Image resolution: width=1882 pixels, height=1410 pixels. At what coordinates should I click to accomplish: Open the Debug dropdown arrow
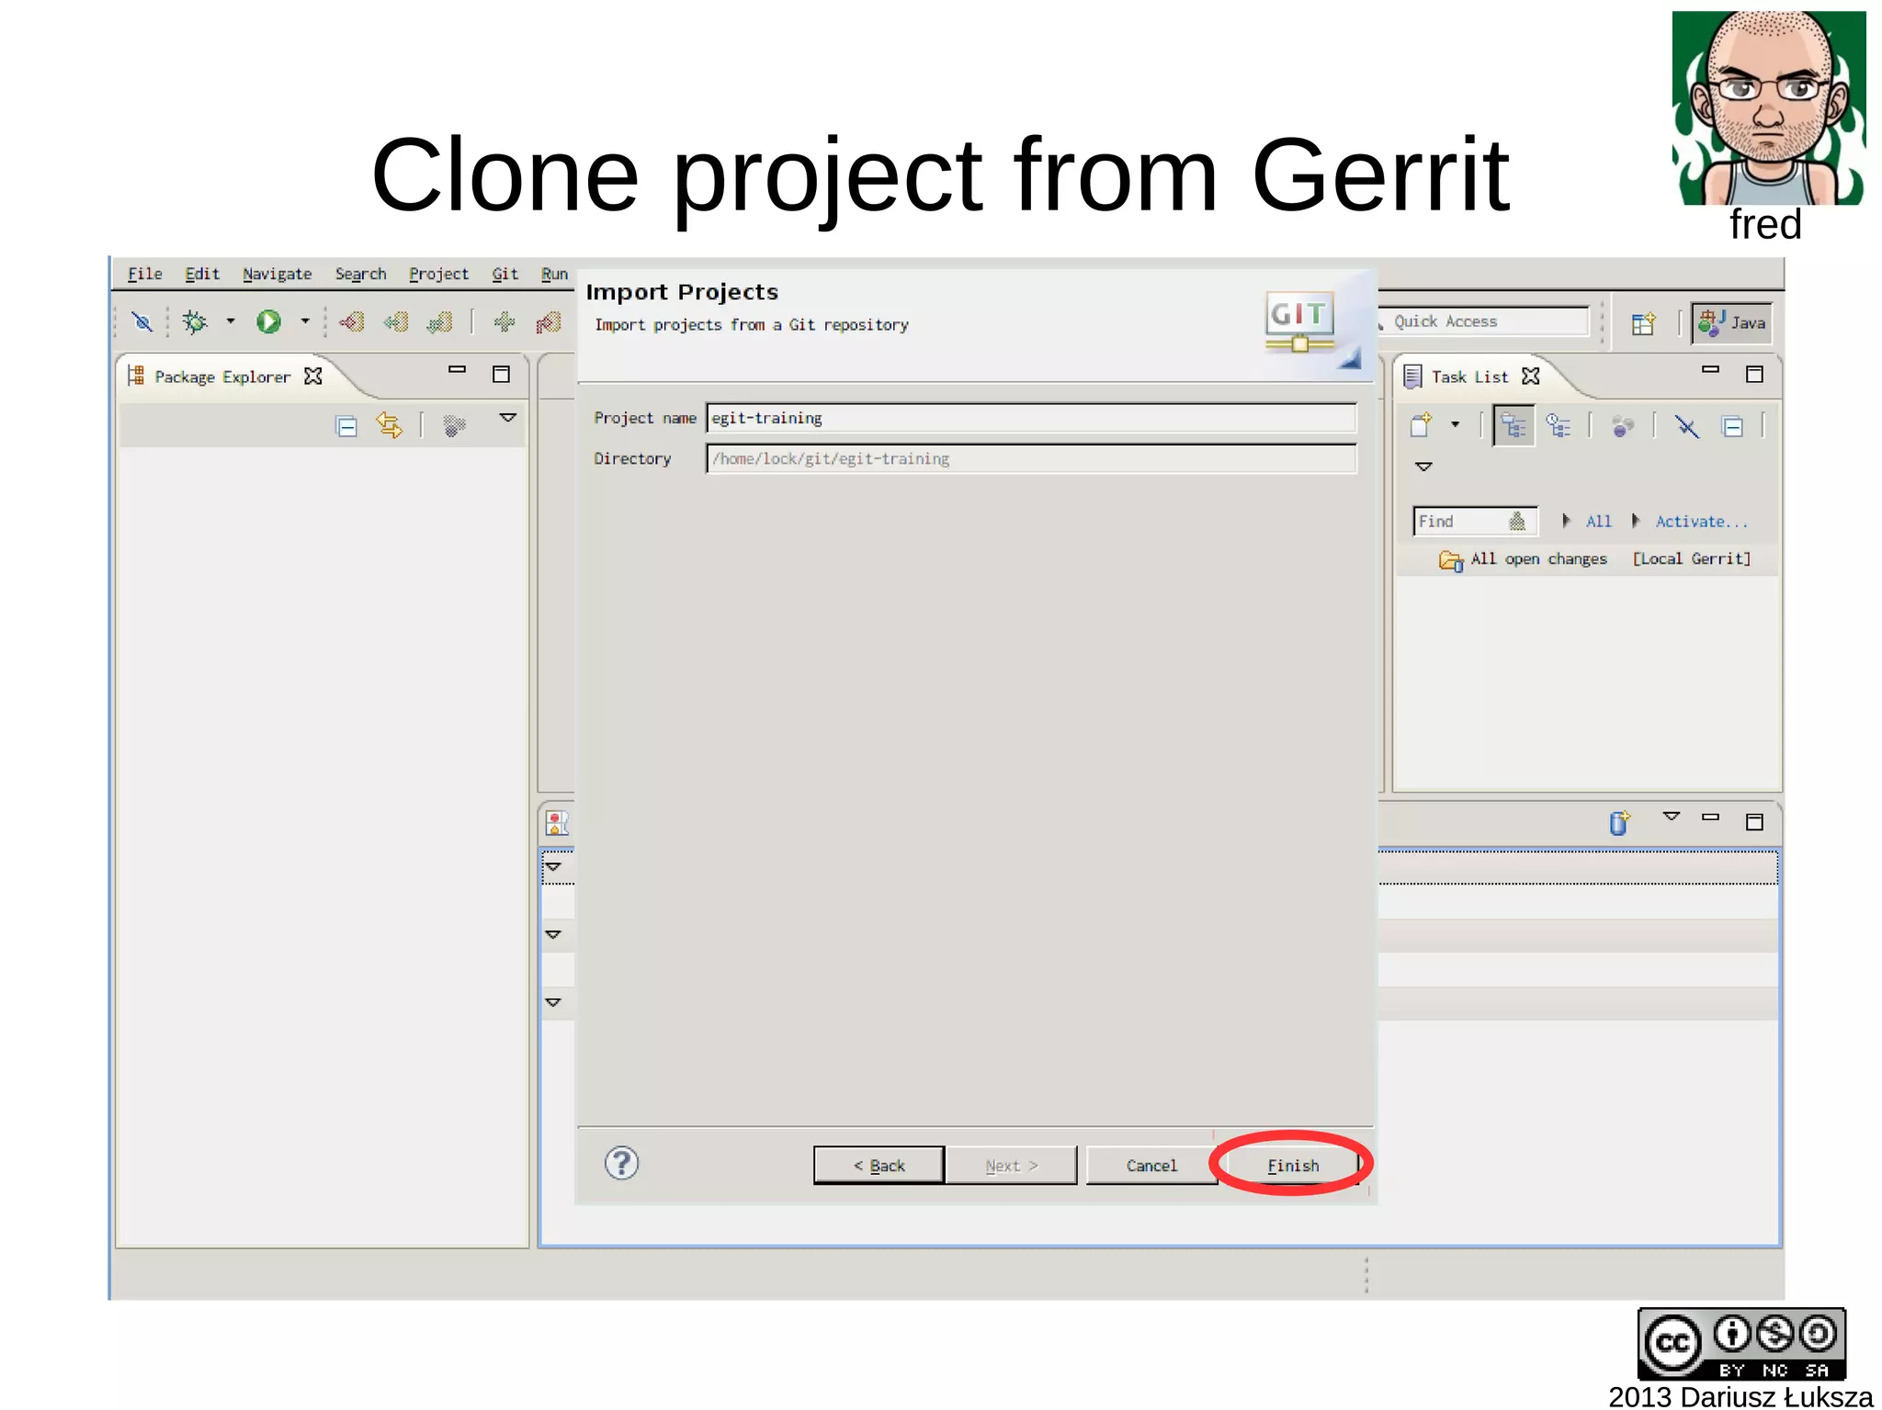(x=231, y=321)
